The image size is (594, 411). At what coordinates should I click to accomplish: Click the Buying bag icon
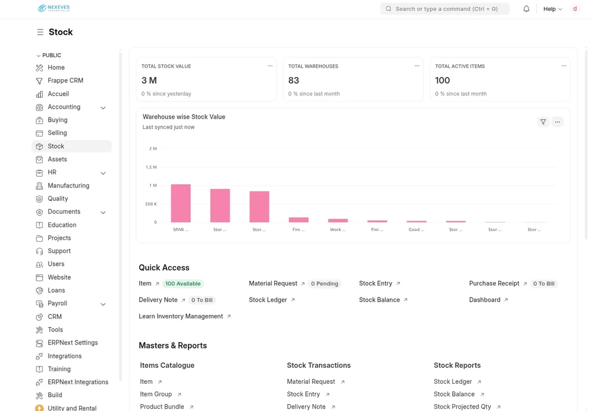(39, 120)
